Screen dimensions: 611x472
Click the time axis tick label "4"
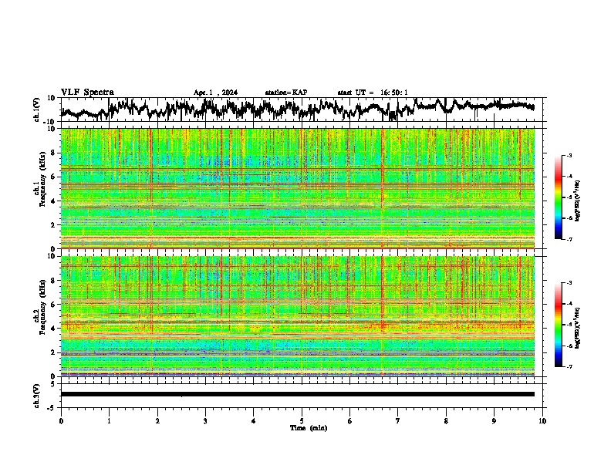click(x=254, y=421)
